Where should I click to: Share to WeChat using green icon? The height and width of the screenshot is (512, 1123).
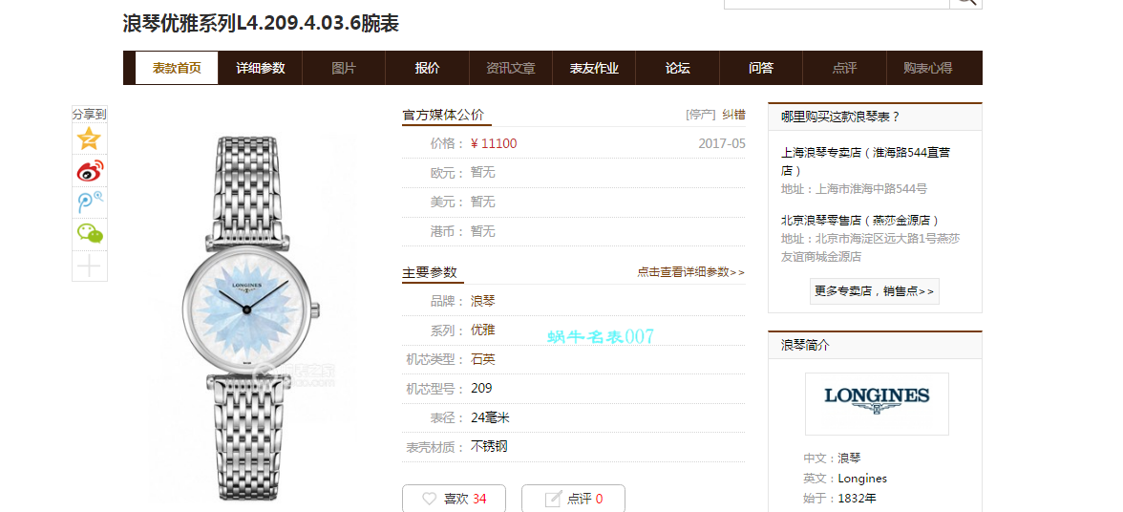coord(90,233)
